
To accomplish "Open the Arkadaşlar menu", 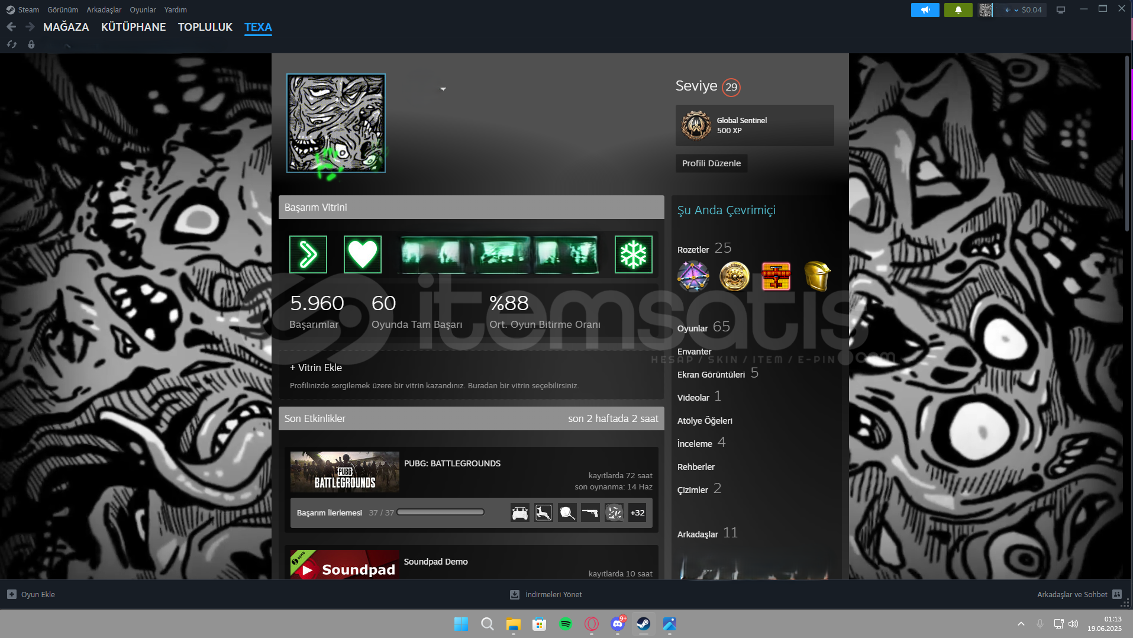I will click(104, 9).
